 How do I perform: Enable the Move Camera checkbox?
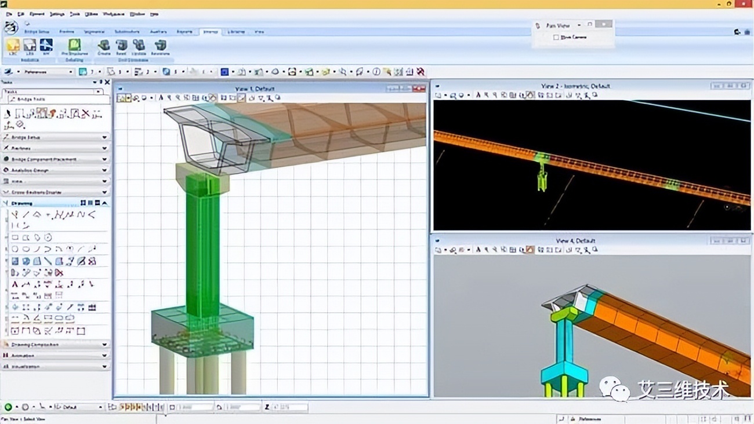point(556,37)
